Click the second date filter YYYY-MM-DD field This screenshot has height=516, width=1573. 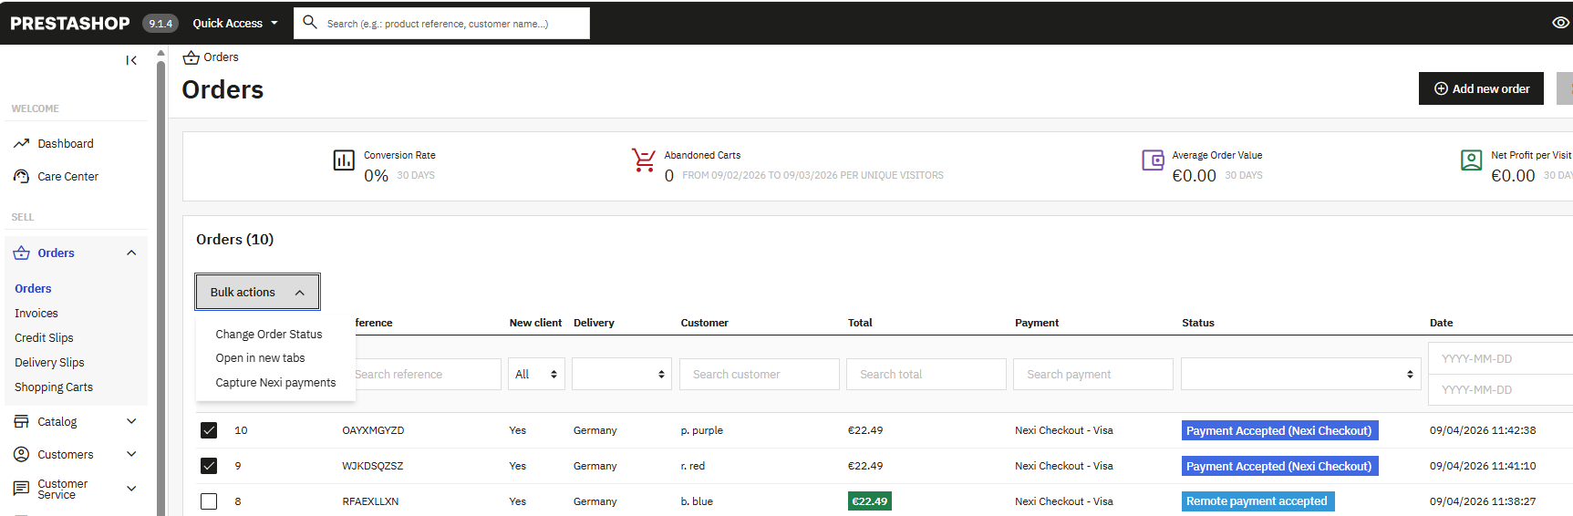(1501, 389)
